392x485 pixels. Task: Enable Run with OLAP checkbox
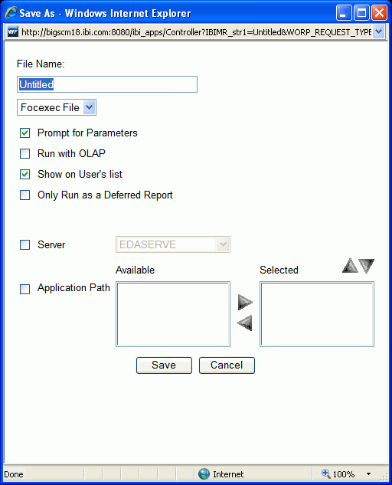[x=24, y=153]
